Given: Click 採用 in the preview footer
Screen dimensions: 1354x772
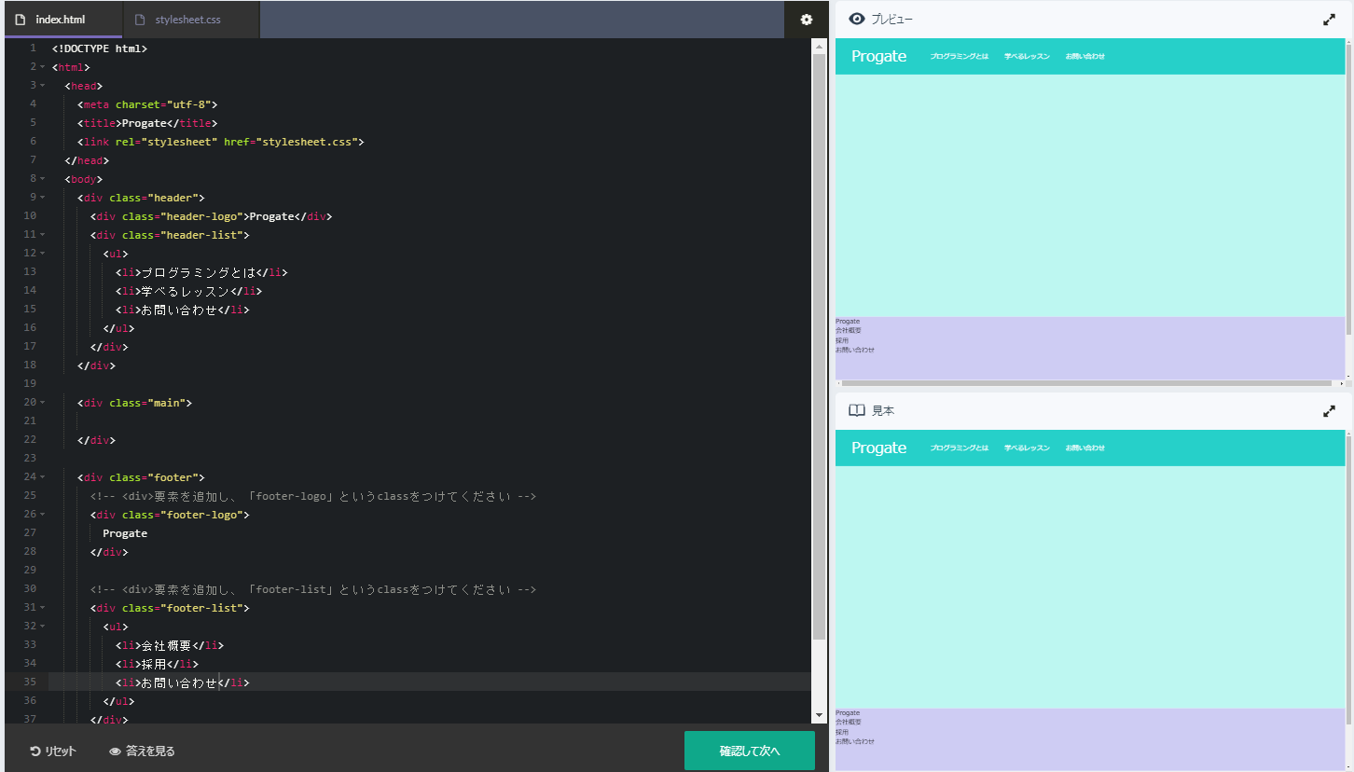Looking at the screenshot, I should [842, 340].
